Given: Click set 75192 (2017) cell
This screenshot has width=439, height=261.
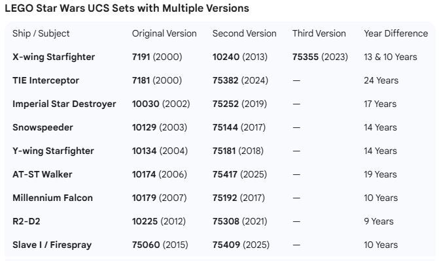Looking at the screenshot, I should [239, 198].
